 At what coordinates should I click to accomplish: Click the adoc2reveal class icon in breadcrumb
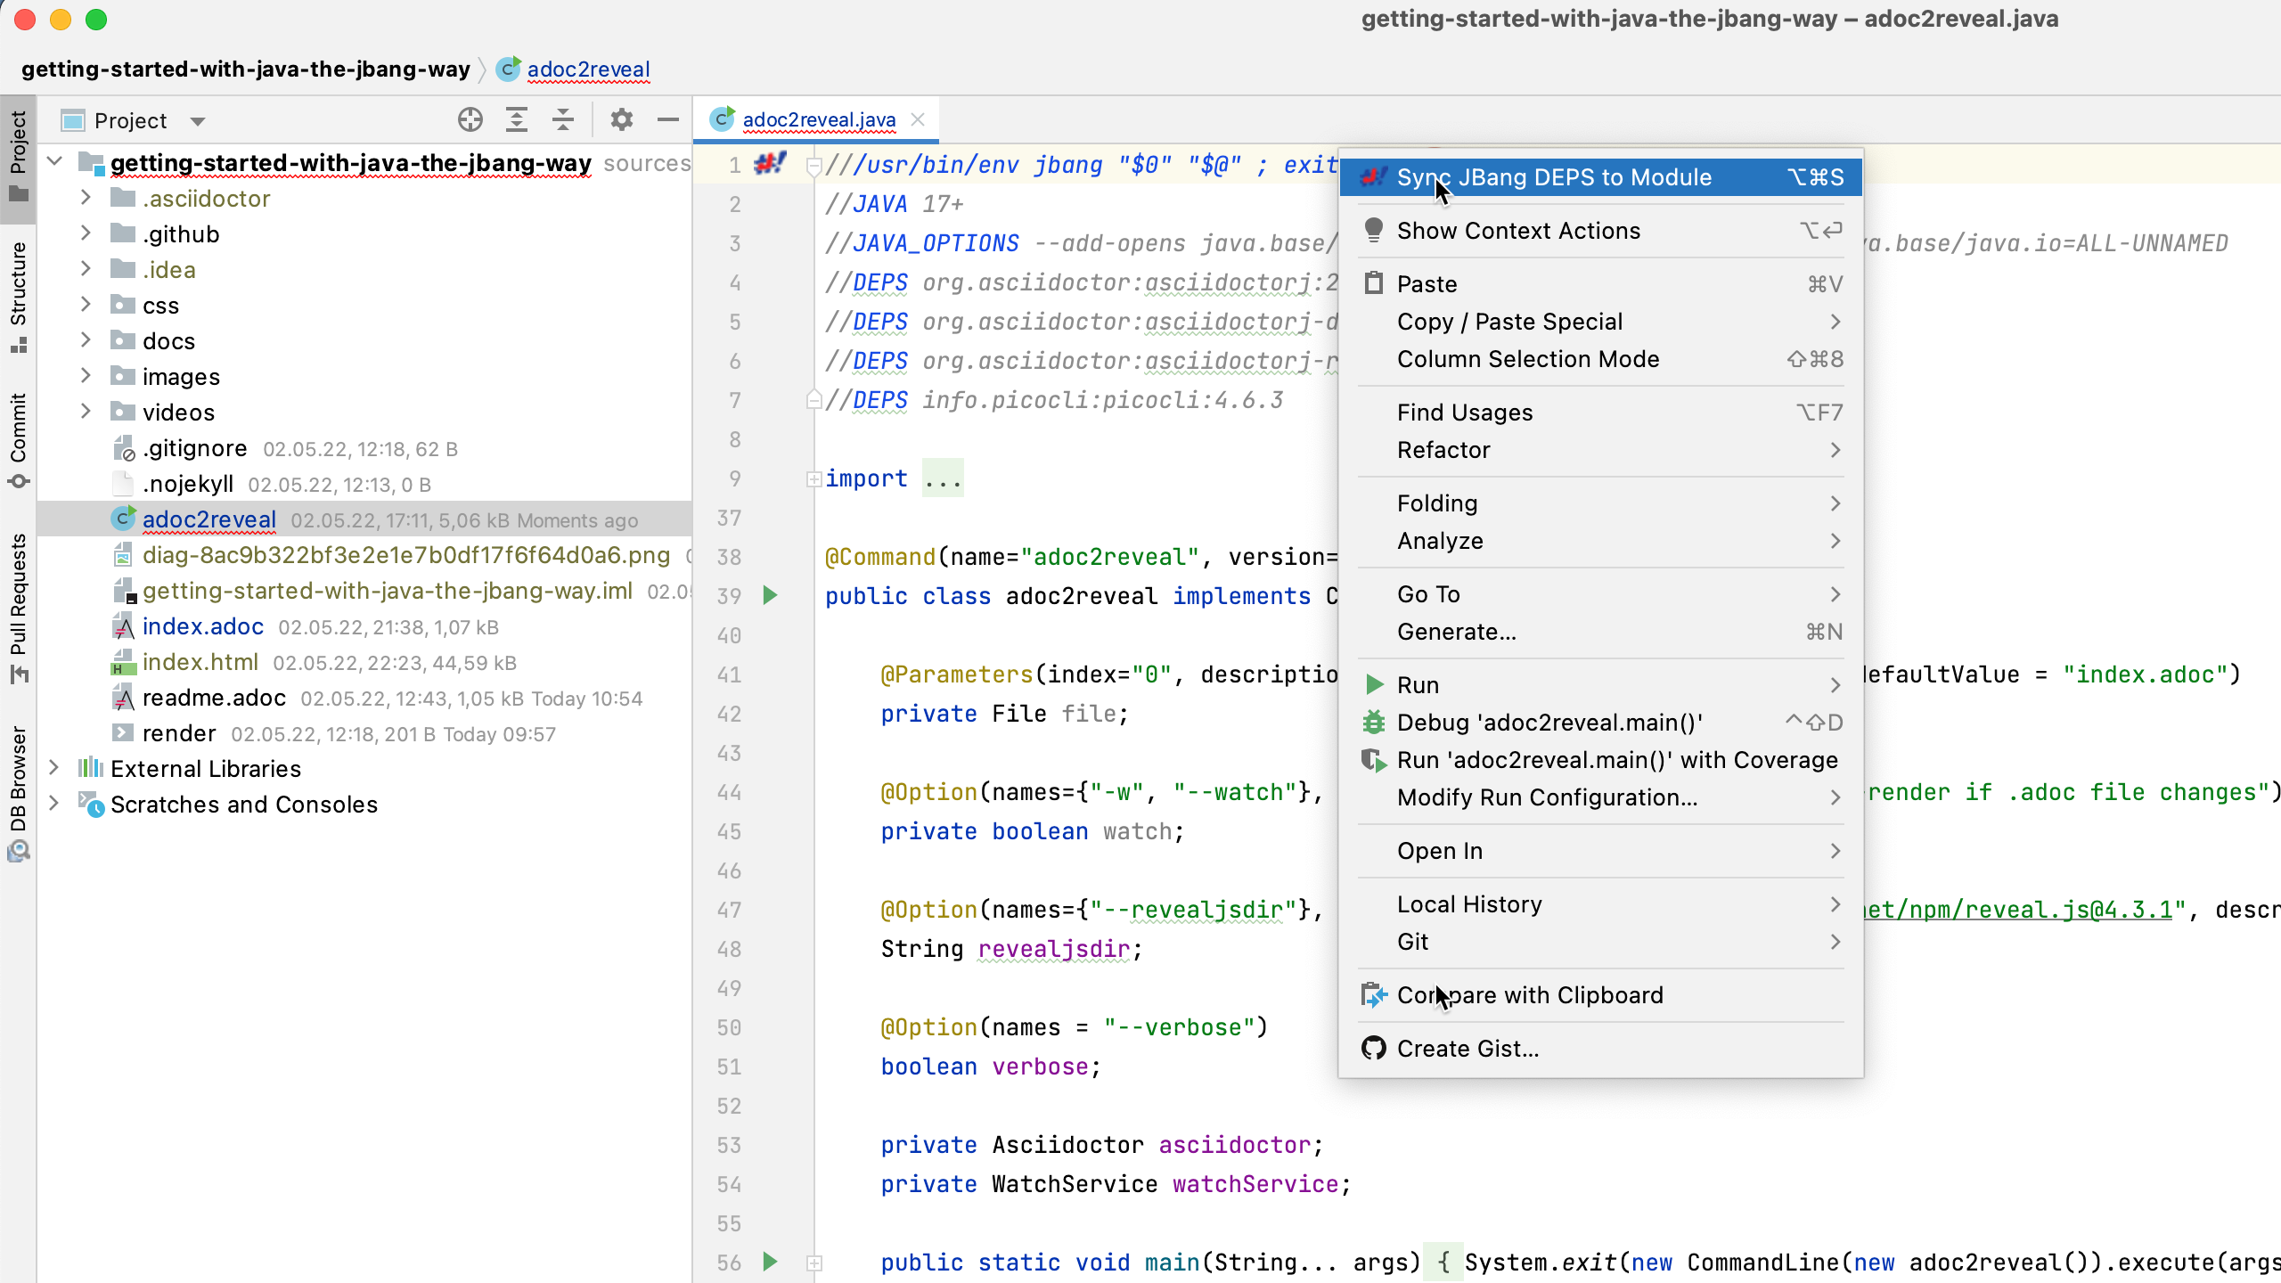pos(508,69)
